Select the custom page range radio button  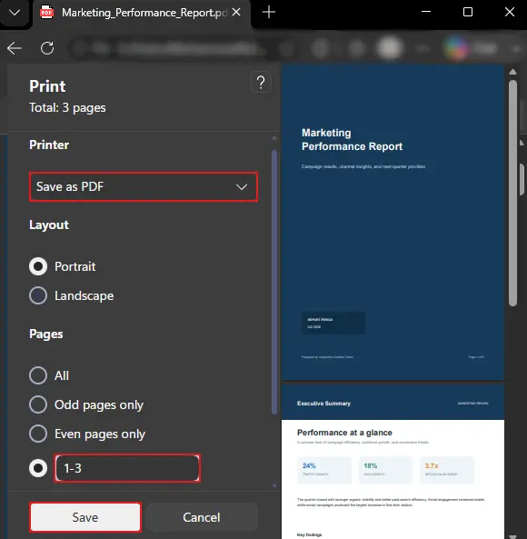click(x=38, y=468)
